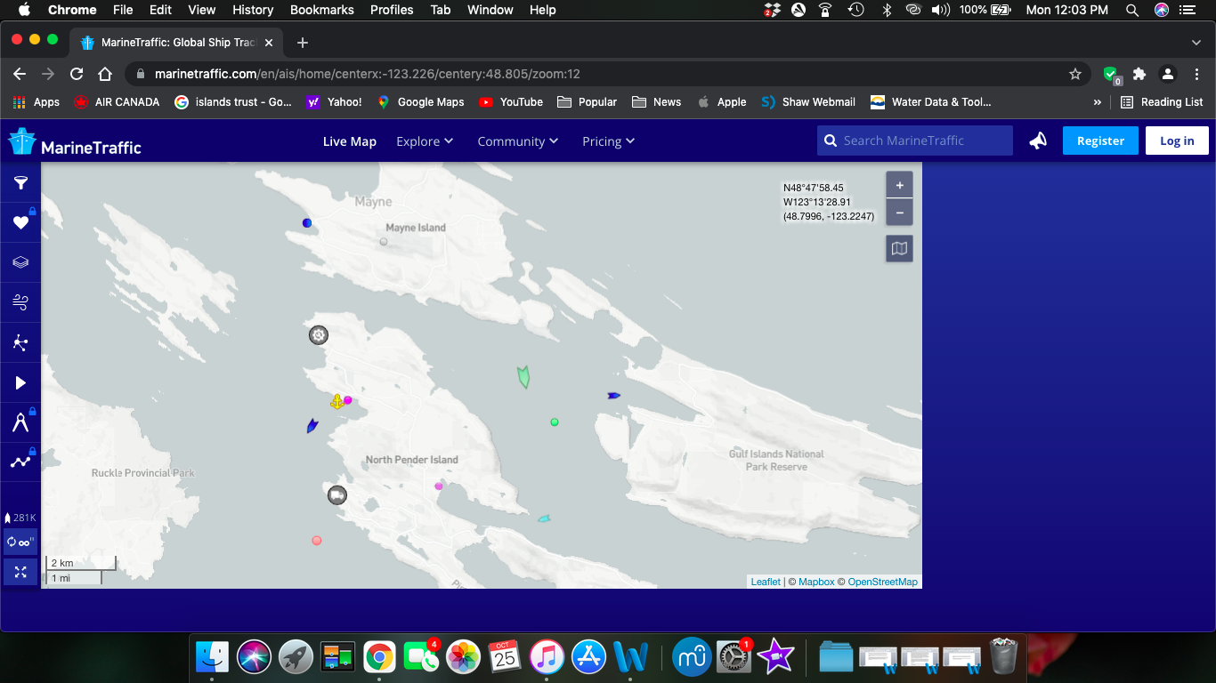1216x683 pixels.
Task: Select the small green round vessel marker
Action: pos(555,422)
